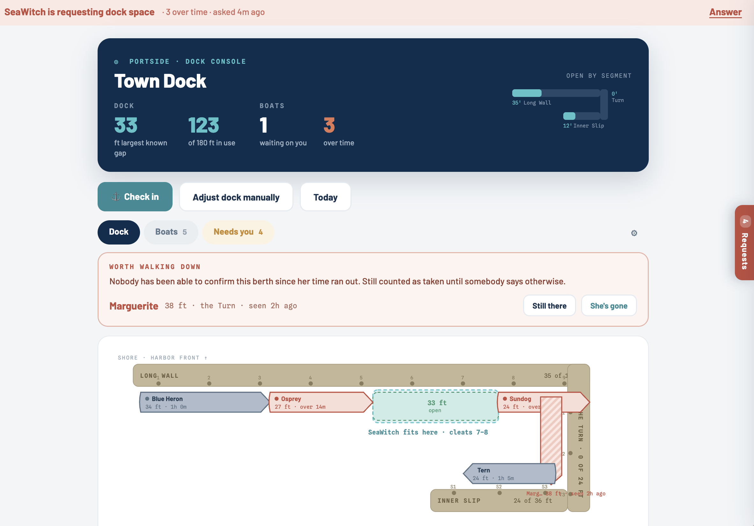This screenshot has height=526, width=754.
Task: Open the Needs you tab
Action: coord(238,232)
